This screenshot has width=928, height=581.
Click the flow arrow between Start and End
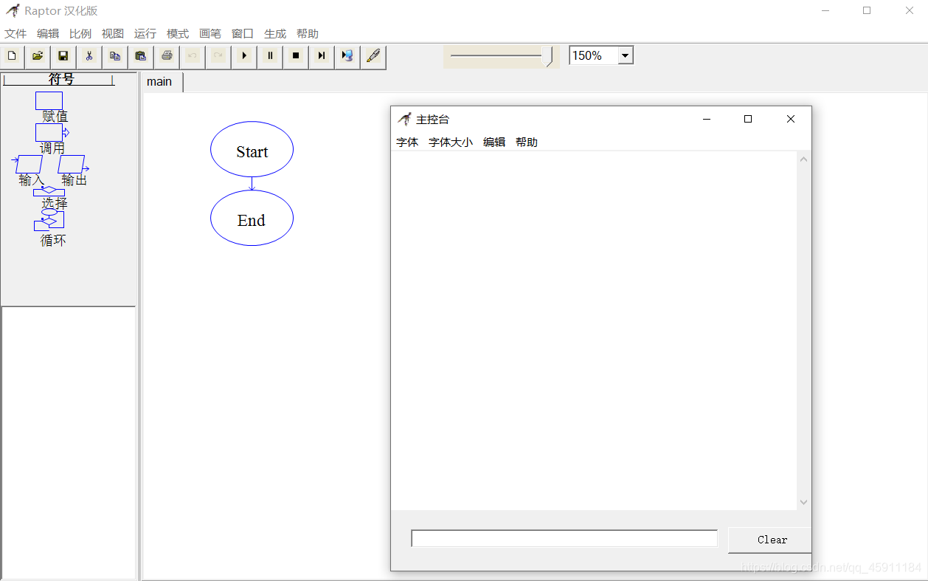(252, 184)
